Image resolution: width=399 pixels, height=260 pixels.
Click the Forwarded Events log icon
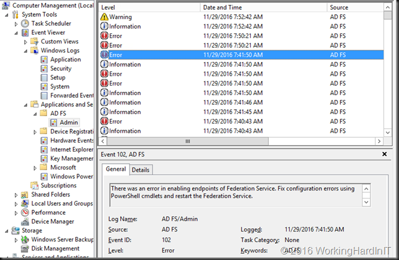click(x=44, y=96)
